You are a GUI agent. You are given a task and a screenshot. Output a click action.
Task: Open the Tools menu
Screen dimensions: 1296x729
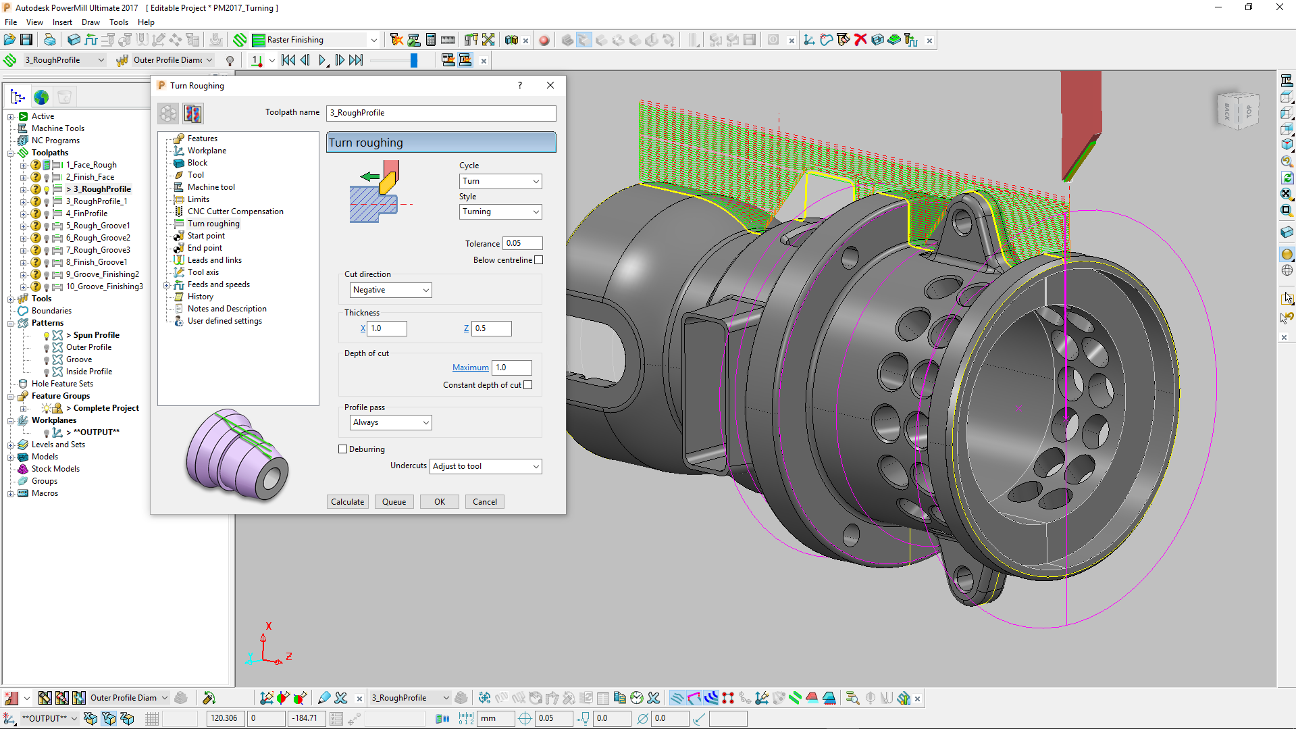coord(119,22)
